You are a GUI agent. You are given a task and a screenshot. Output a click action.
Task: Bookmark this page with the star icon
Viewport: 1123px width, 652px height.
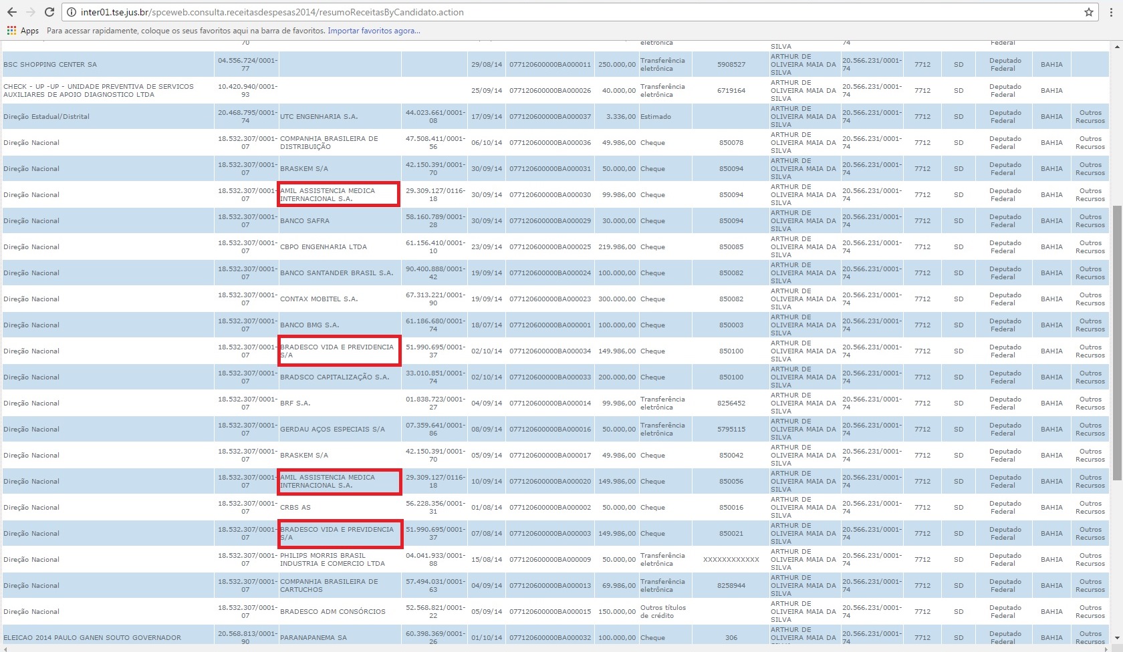[1089, 12]
